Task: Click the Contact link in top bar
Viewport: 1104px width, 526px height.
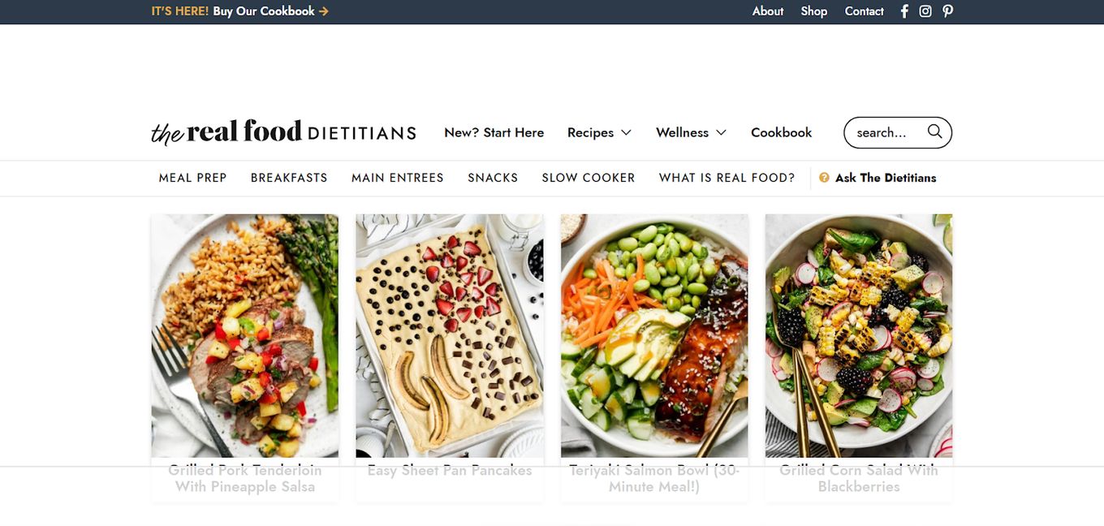Action: click(864, 11)
